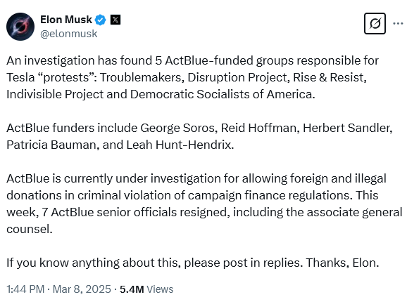Click the words 'Democratic Socialists of America'
Image resolution: width=407 pixels, height=297 pixels.
tap(223, 94)
